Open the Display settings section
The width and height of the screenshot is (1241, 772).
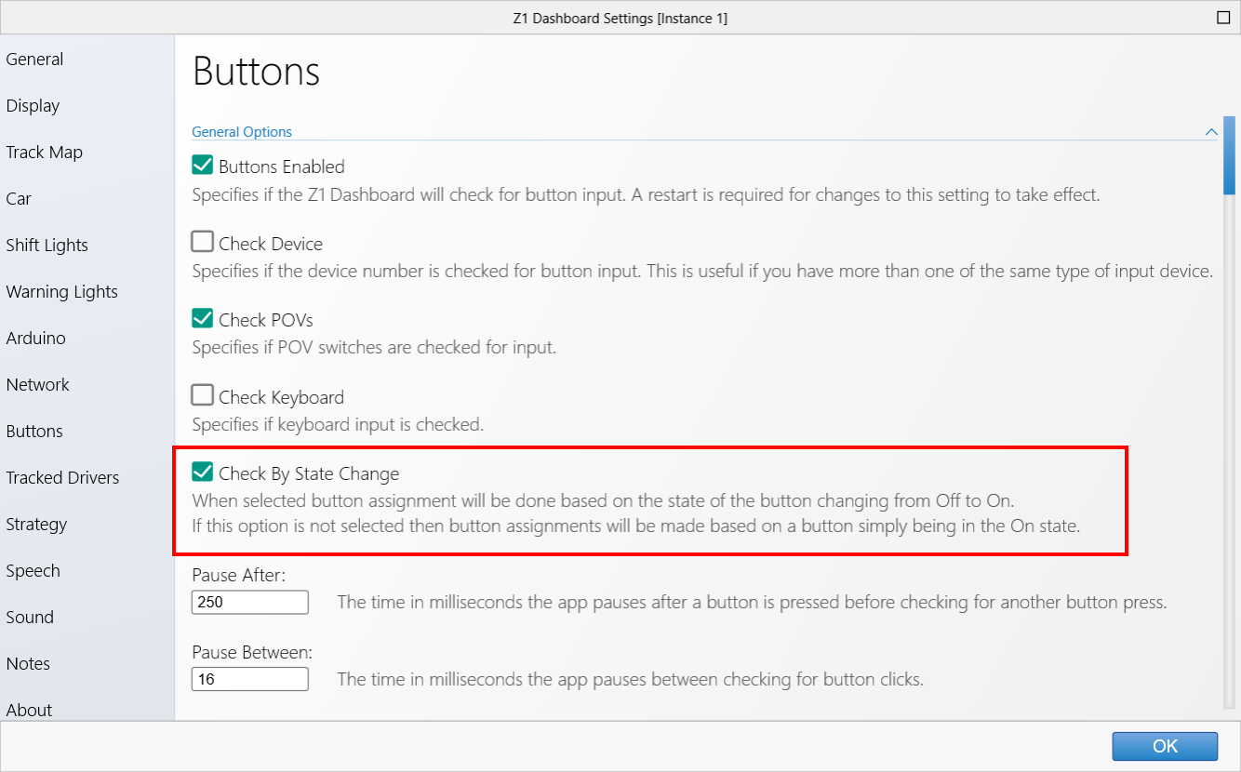pos(33,106)
